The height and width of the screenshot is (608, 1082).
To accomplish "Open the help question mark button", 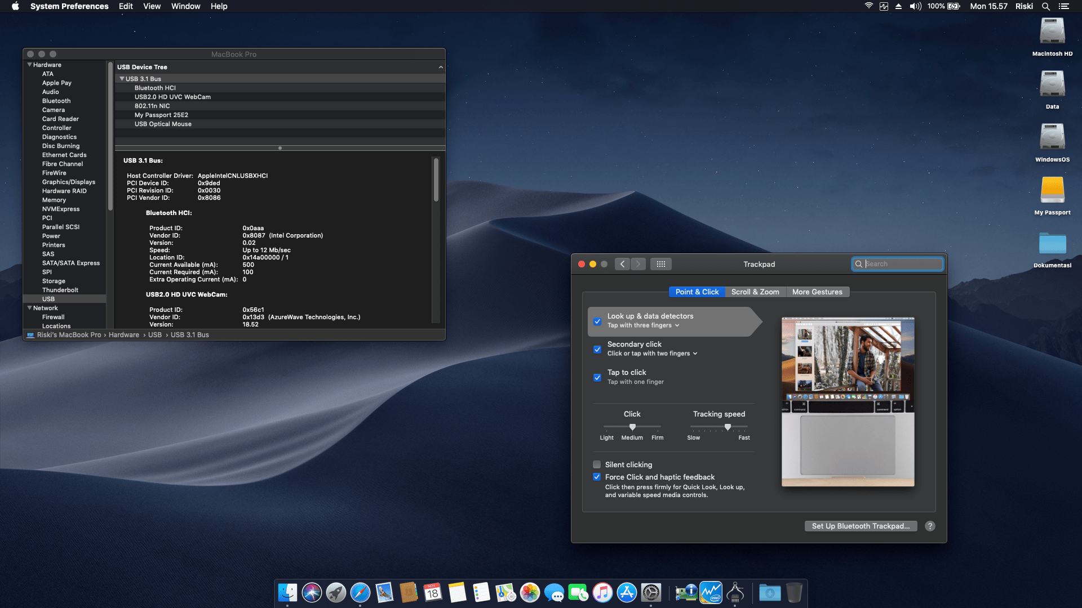I will point(930,526).
